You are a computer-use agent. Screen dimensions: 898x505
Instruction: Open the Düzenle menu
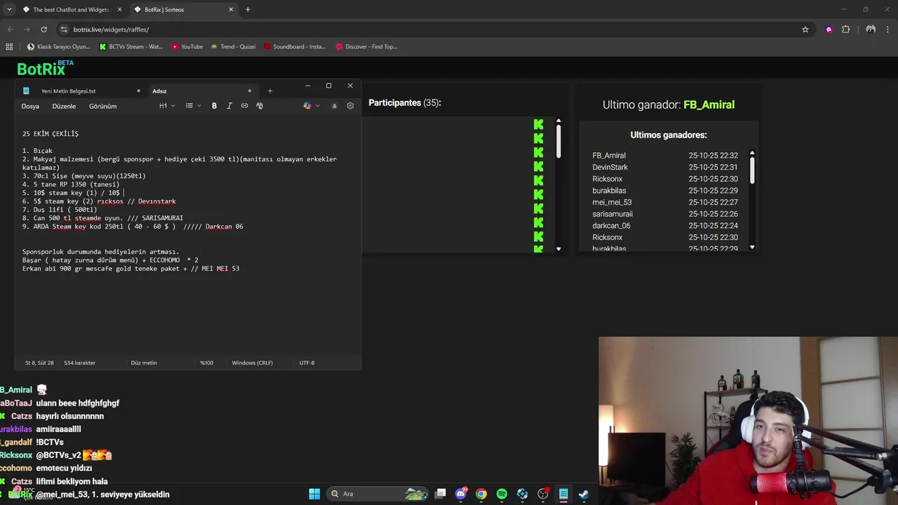pyautogui.click(x=64, y=106)
